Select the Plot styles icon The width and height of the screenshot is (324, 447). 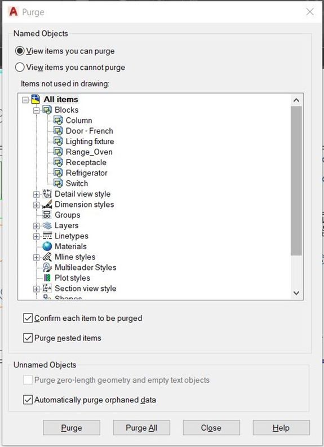pyautogui.click(x=47, y=278)
